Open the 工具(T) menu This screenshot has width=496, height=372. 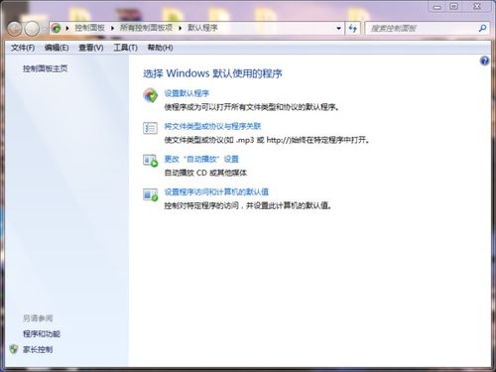point(125,48)
